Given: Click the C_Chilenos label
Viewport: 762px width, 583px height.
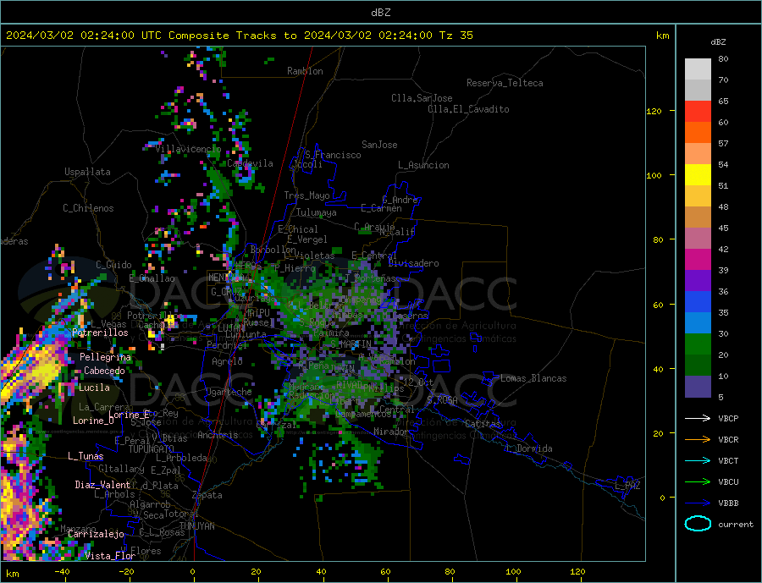Looking at the screenshot, I should tap(88, 208).
